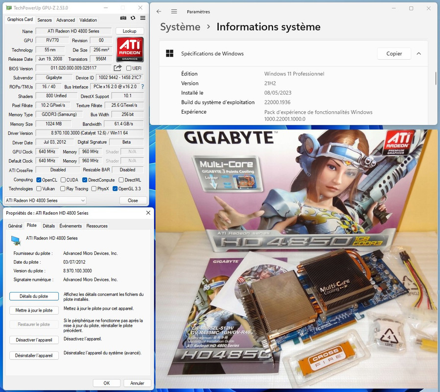440x392 pixels.
Task: Switch to the Validation tab
Action: (88, 20)
